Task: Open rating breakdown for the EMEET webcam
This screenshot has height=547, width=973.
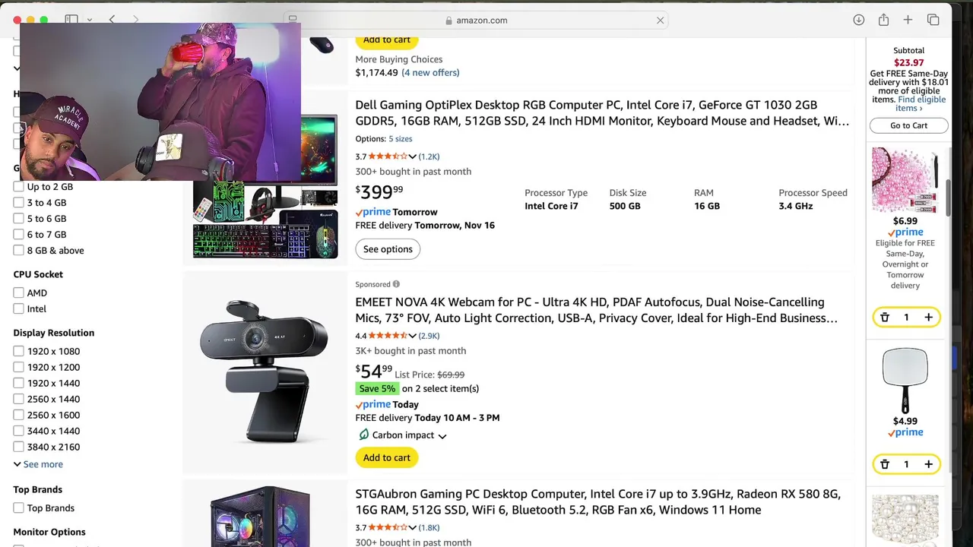Action: tap(412, 336)
